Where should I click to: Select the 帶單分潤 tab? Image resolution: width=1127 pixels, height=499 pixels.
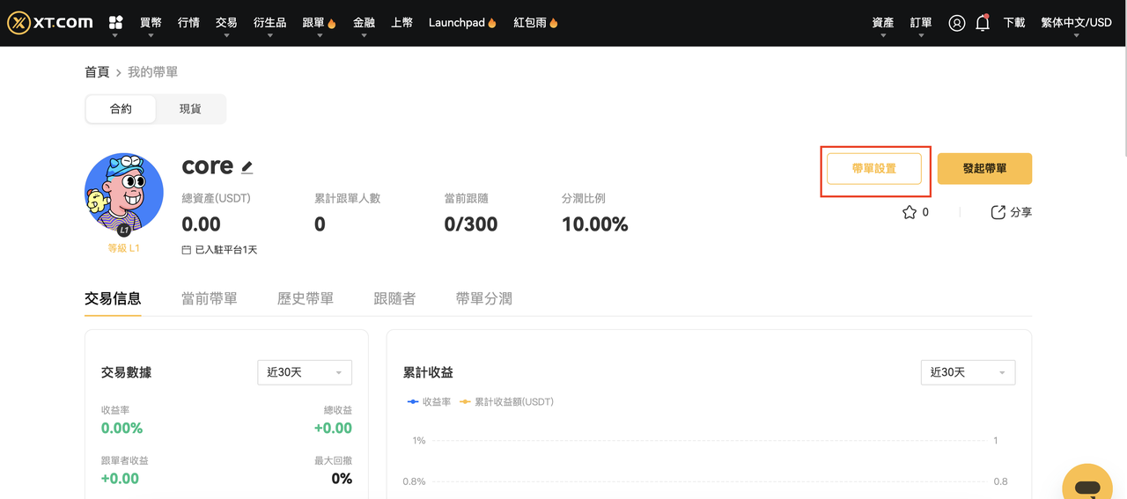click(x=484, y=298)
